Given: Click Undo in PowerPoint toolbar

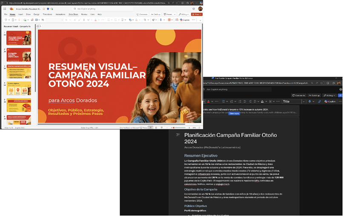Looking at the screenshot, I should [x=6, y=20].
